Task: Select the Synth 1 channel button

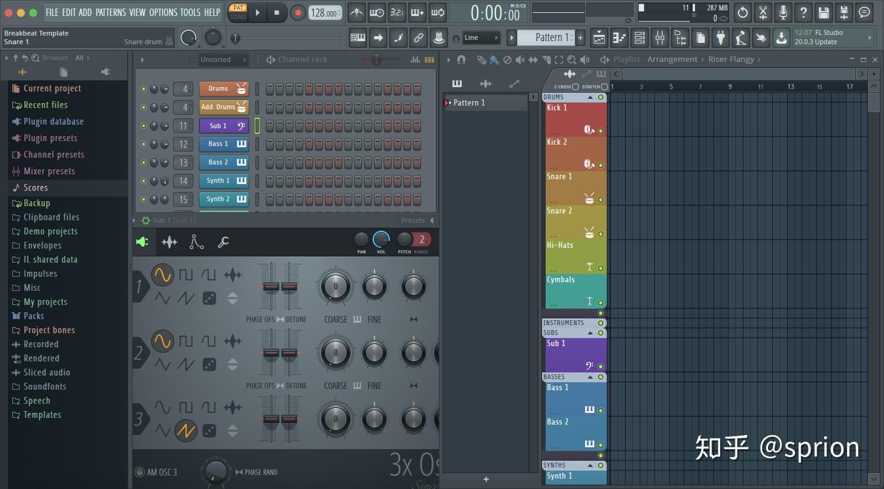Action: 224,181
